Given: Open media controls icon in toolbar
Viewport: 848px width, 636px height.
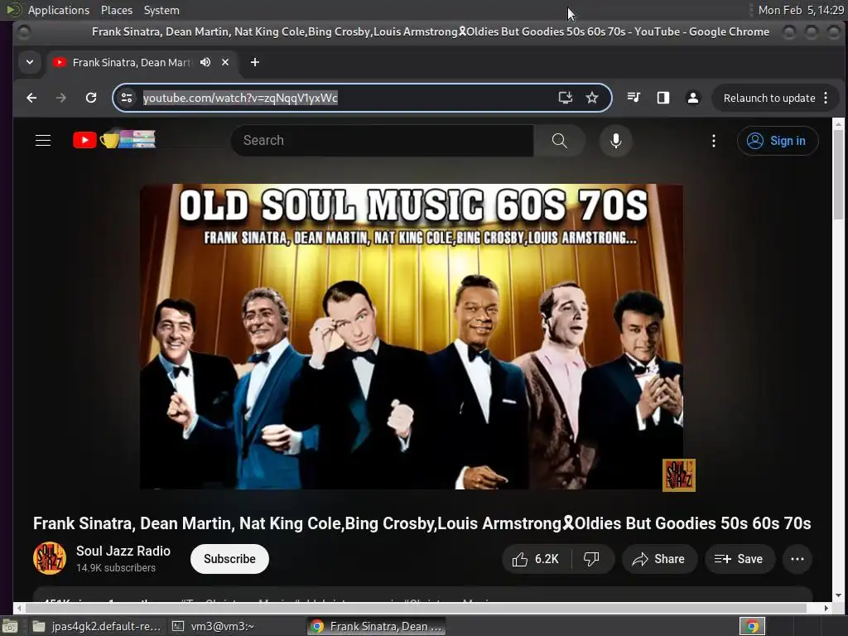Looking at the screenshot, I should click(x=634, y=98).
